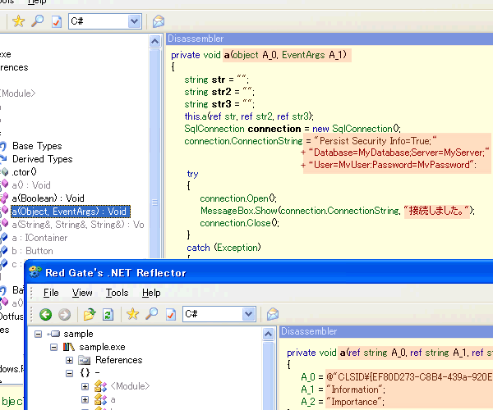Viewport: 493px width, 410px height.
Task: Click the Search magnifier icon in back window
Action: coord(38,21)
